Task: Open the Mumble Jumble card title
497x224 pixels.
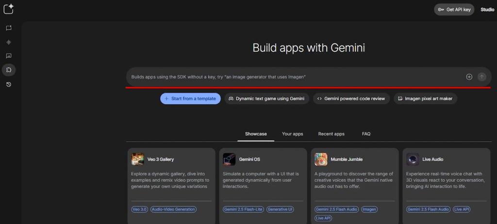Action: pos(347,160)
